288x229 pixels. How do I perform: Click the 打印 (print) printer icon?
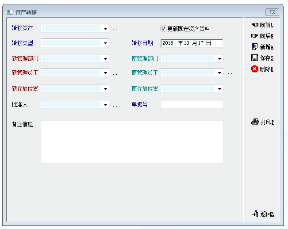[255, 122]
